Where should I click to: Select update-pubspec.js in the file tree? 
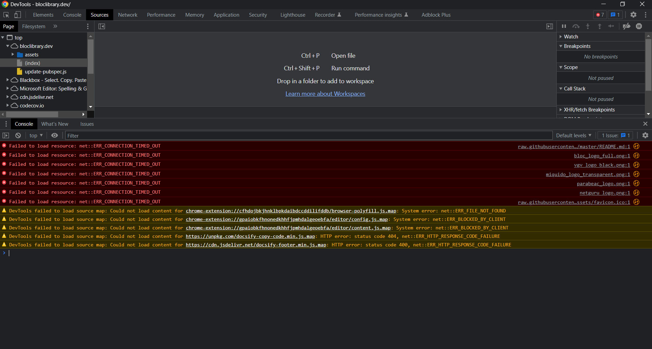(45, 71)
